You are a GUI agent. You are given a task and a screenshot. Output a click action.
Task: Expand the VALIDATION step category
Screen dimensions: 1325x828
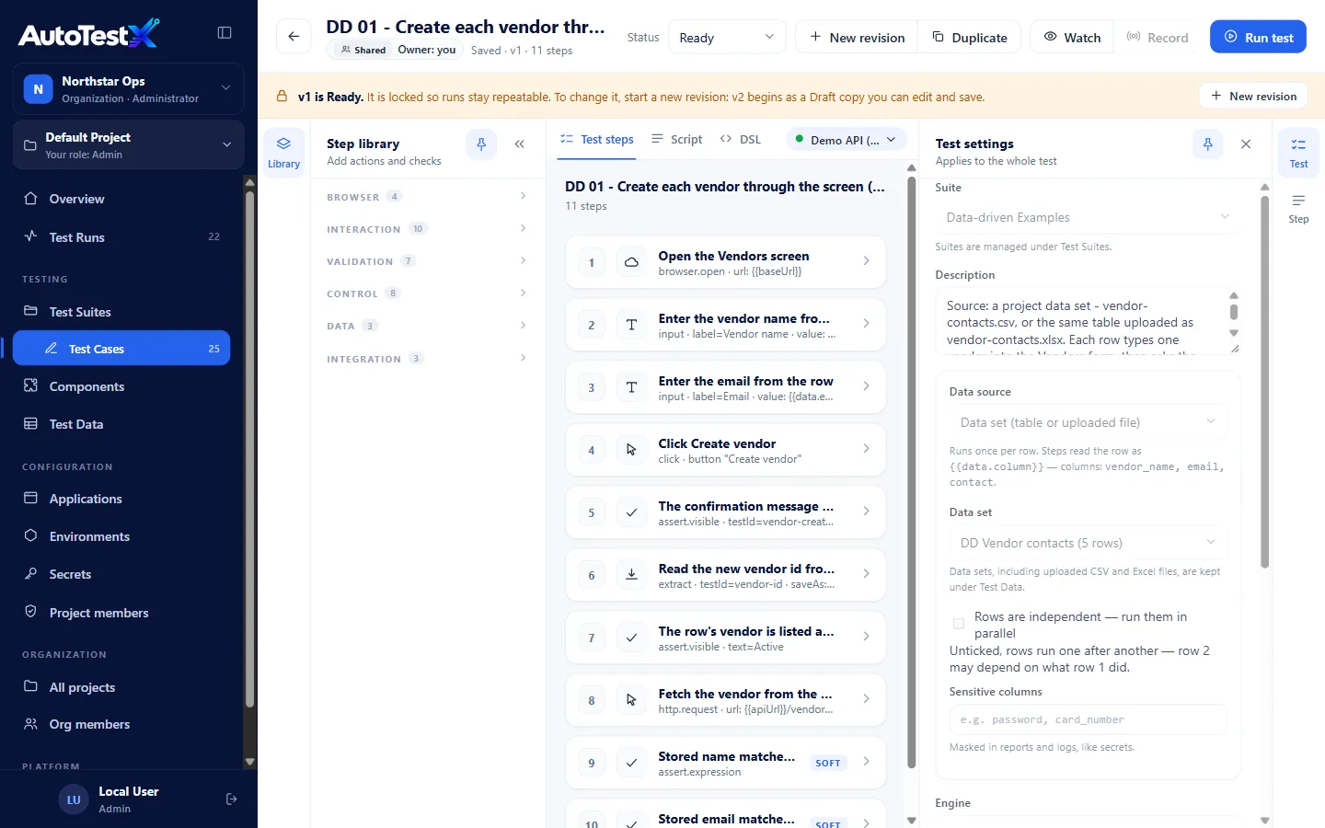(427, 261)
